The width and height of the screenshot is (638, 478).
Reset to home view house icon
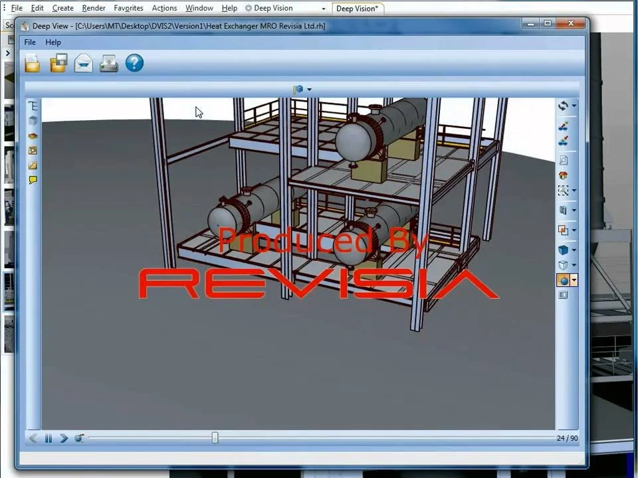point(563,175)
